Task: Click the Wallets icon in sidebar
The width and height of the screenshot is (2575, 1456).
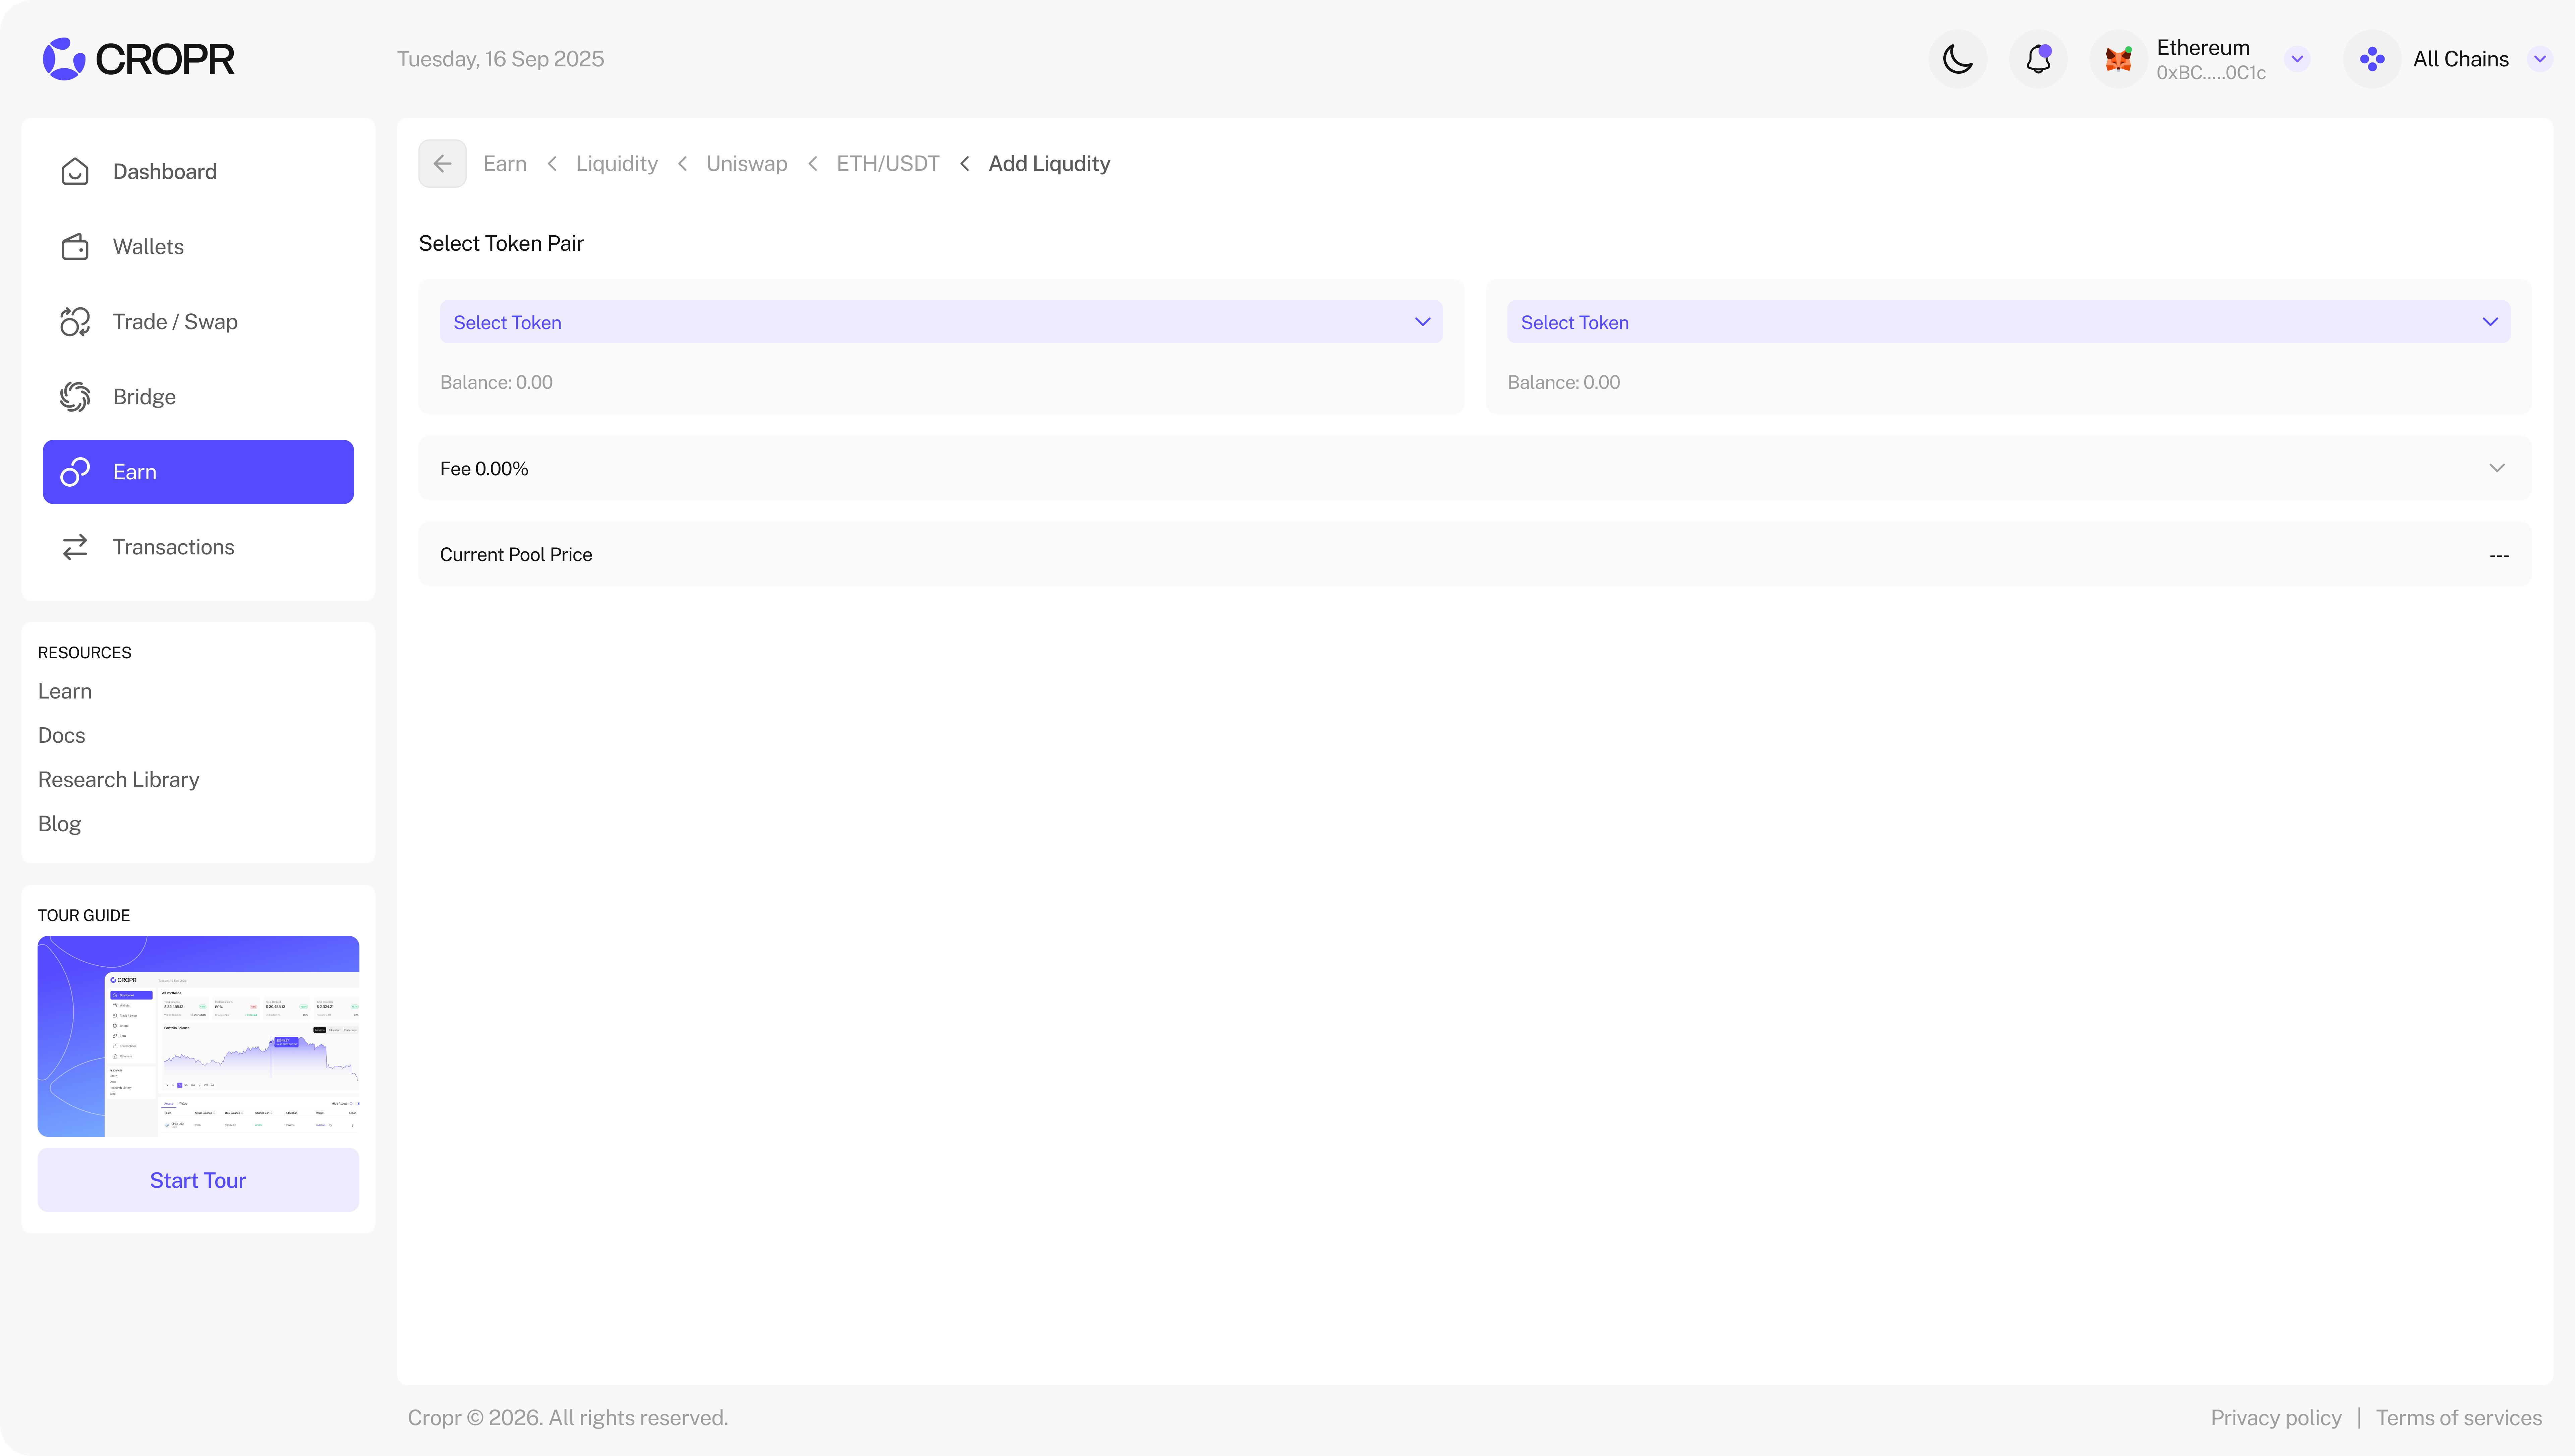Action: click(x=75, y=247)
